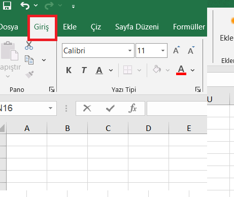Viewport: 234px width, 197px height.
Task: Open the Sayfa Düzeni tab
Action: [x=137, y=27]
